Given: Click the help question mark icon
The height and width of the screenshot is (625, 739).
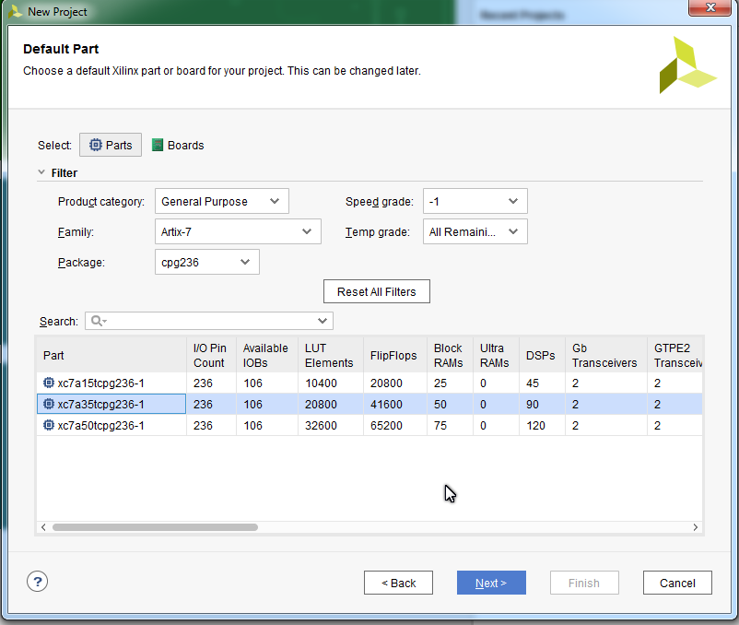Looking at the screenshot, I should (x=37, y=582).
